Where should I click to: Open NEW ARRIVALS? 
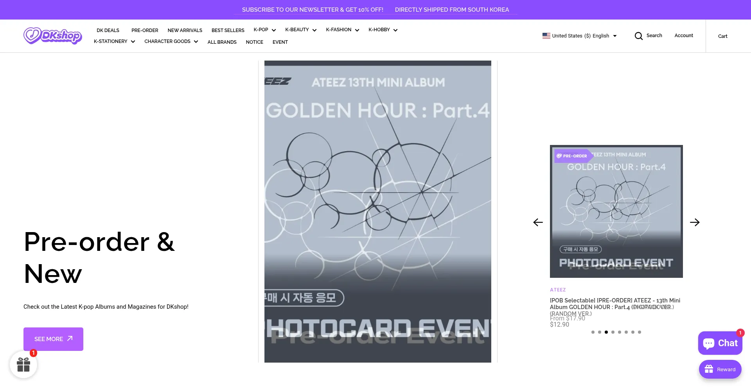coord(185,30)
